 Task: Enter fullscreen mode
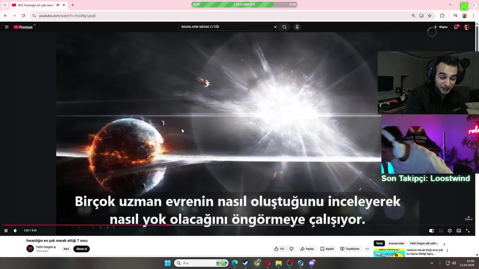click(468, 231)
